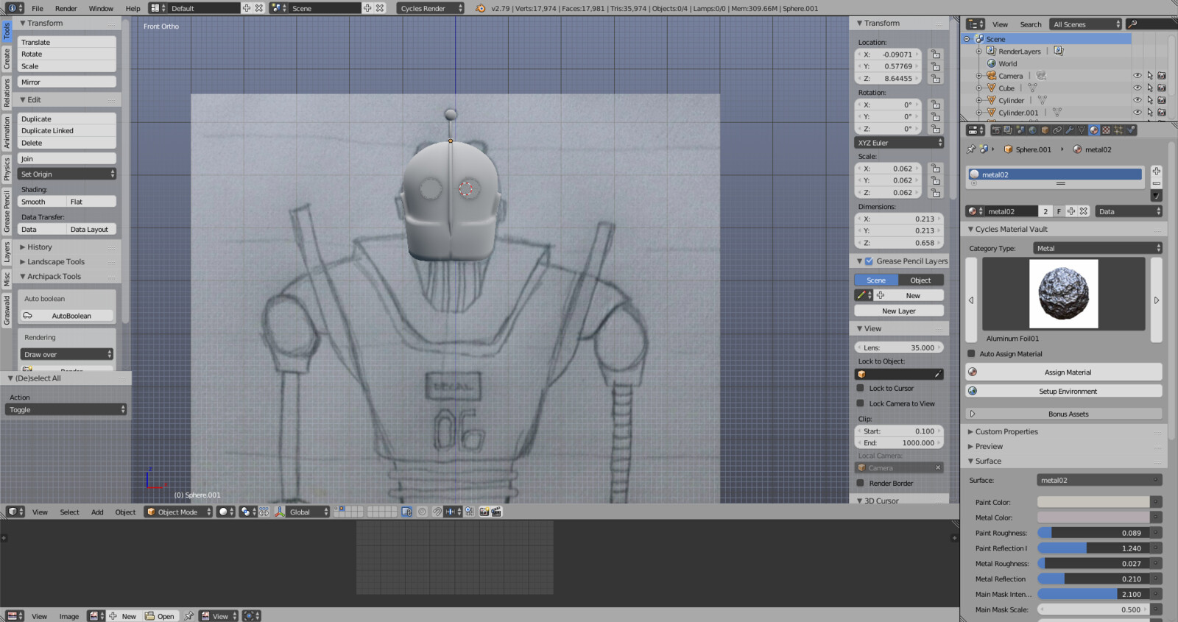Open the Category Type Metal dropdown
The image size is (1178, 622).
[x=1098, y=248]
